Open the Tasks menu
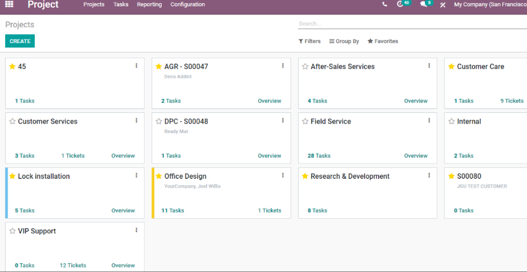Image resolution: width=527 pixels, height=272 pixels. (x=120, y=4)
